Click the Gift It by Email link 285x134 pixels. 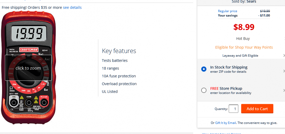(225, 123)
